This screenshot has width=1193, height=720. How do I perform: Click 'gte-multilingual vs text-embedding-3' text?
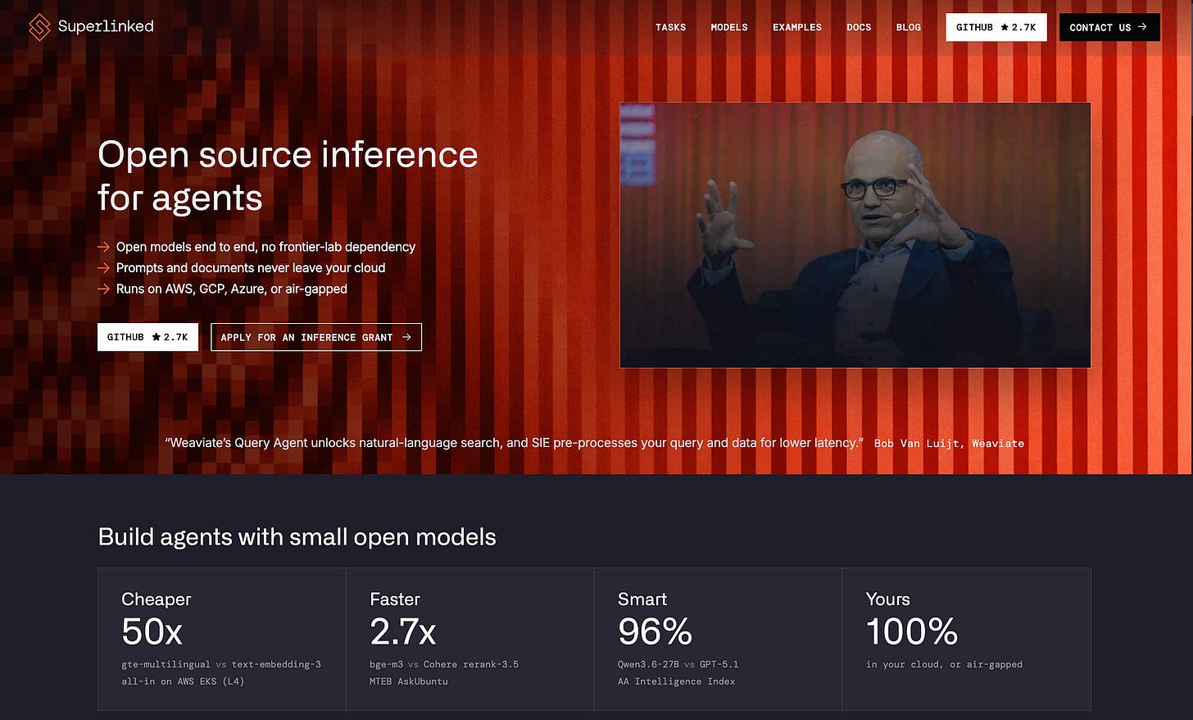[221, 664]
